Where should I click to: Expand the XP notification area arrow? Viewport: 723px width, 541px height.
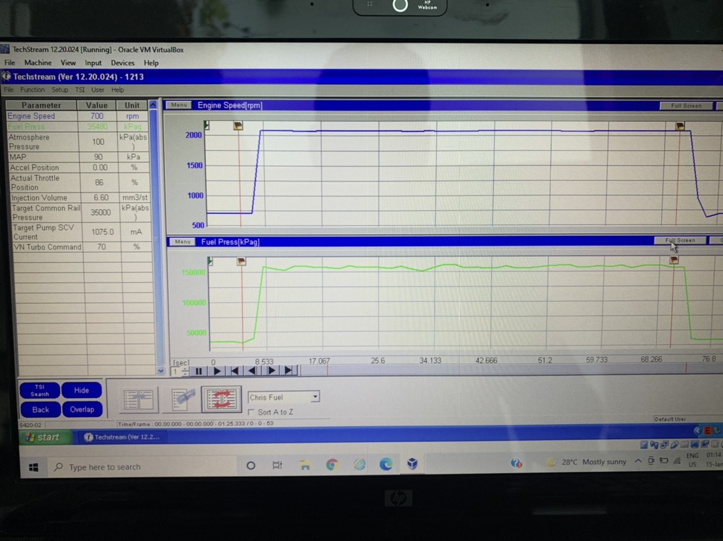697,431
